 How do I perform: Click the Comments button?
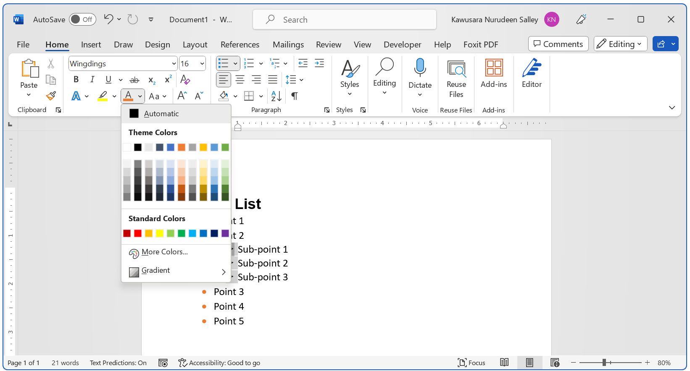pos(558,44)
